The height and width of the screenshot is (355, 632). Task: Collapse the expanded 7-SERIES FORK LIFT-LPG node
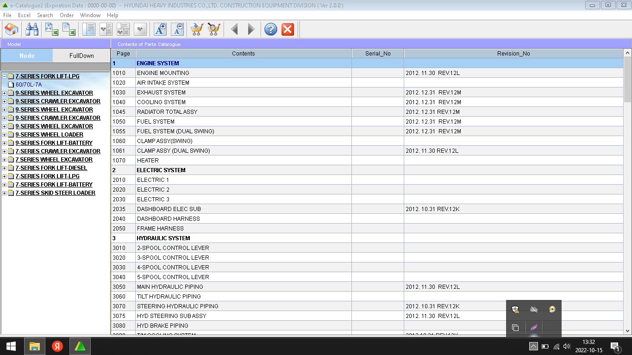click(5, 76)
